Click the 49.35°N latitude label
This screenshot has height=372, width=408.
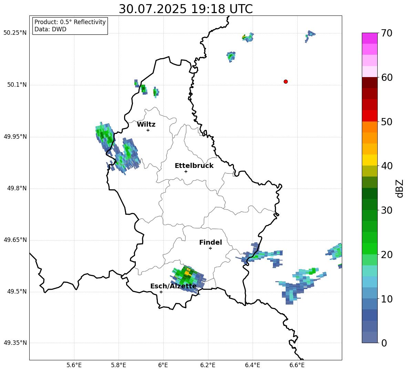click(x=15, y=343)
